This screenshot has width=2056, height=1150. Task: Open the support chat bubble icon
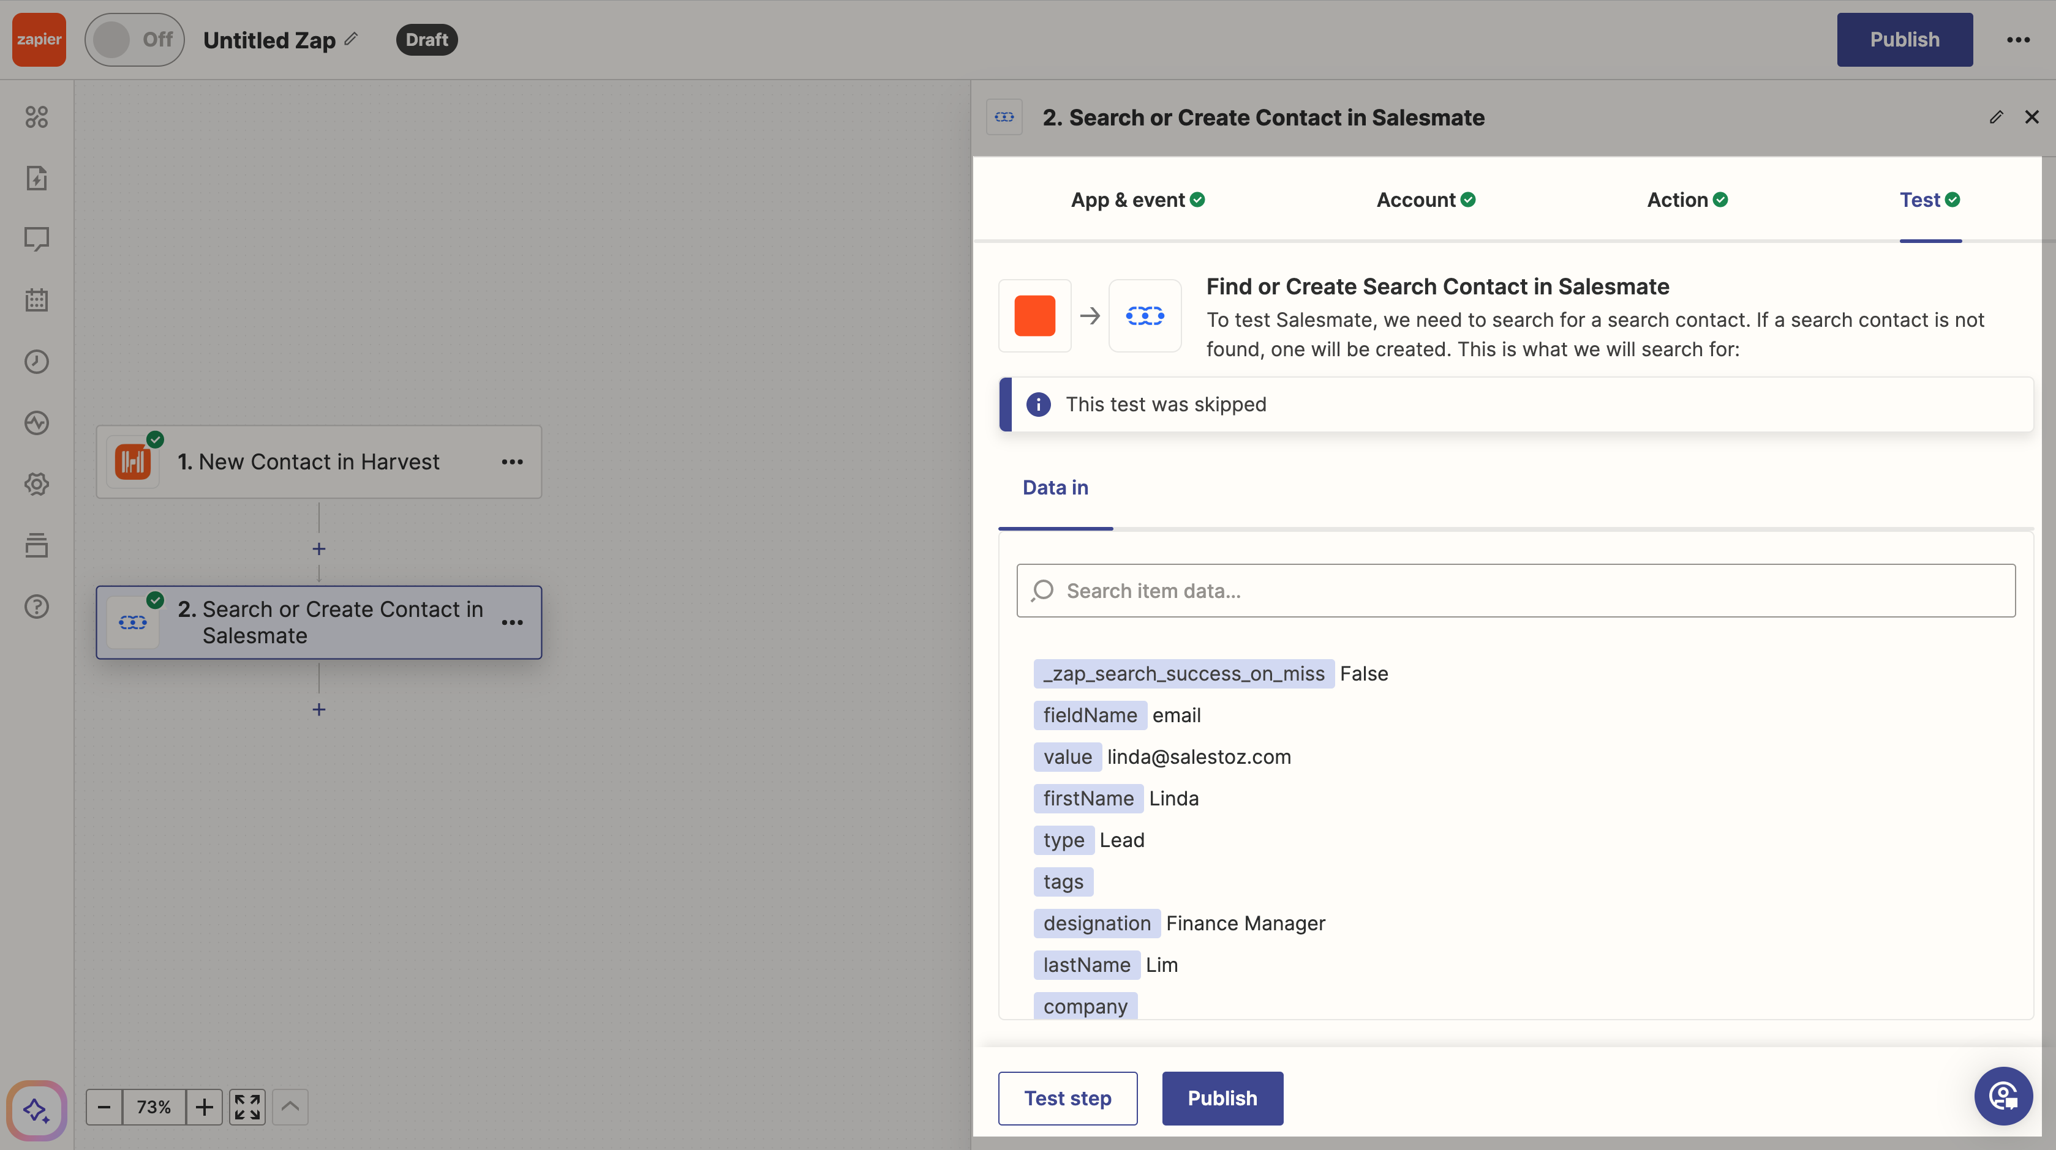[2003, 1096]
